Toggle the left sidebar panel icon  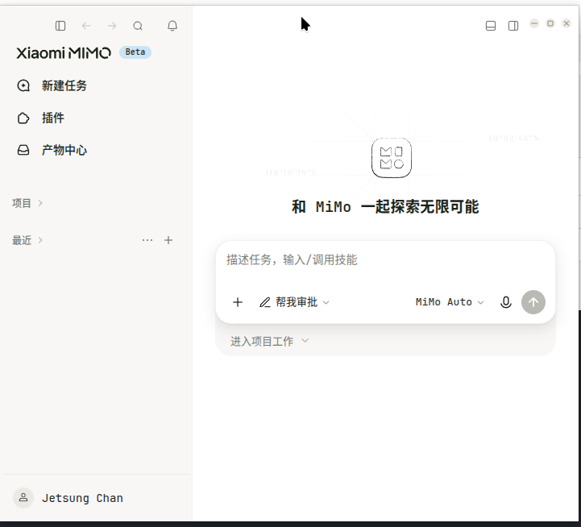pos(60,26)
